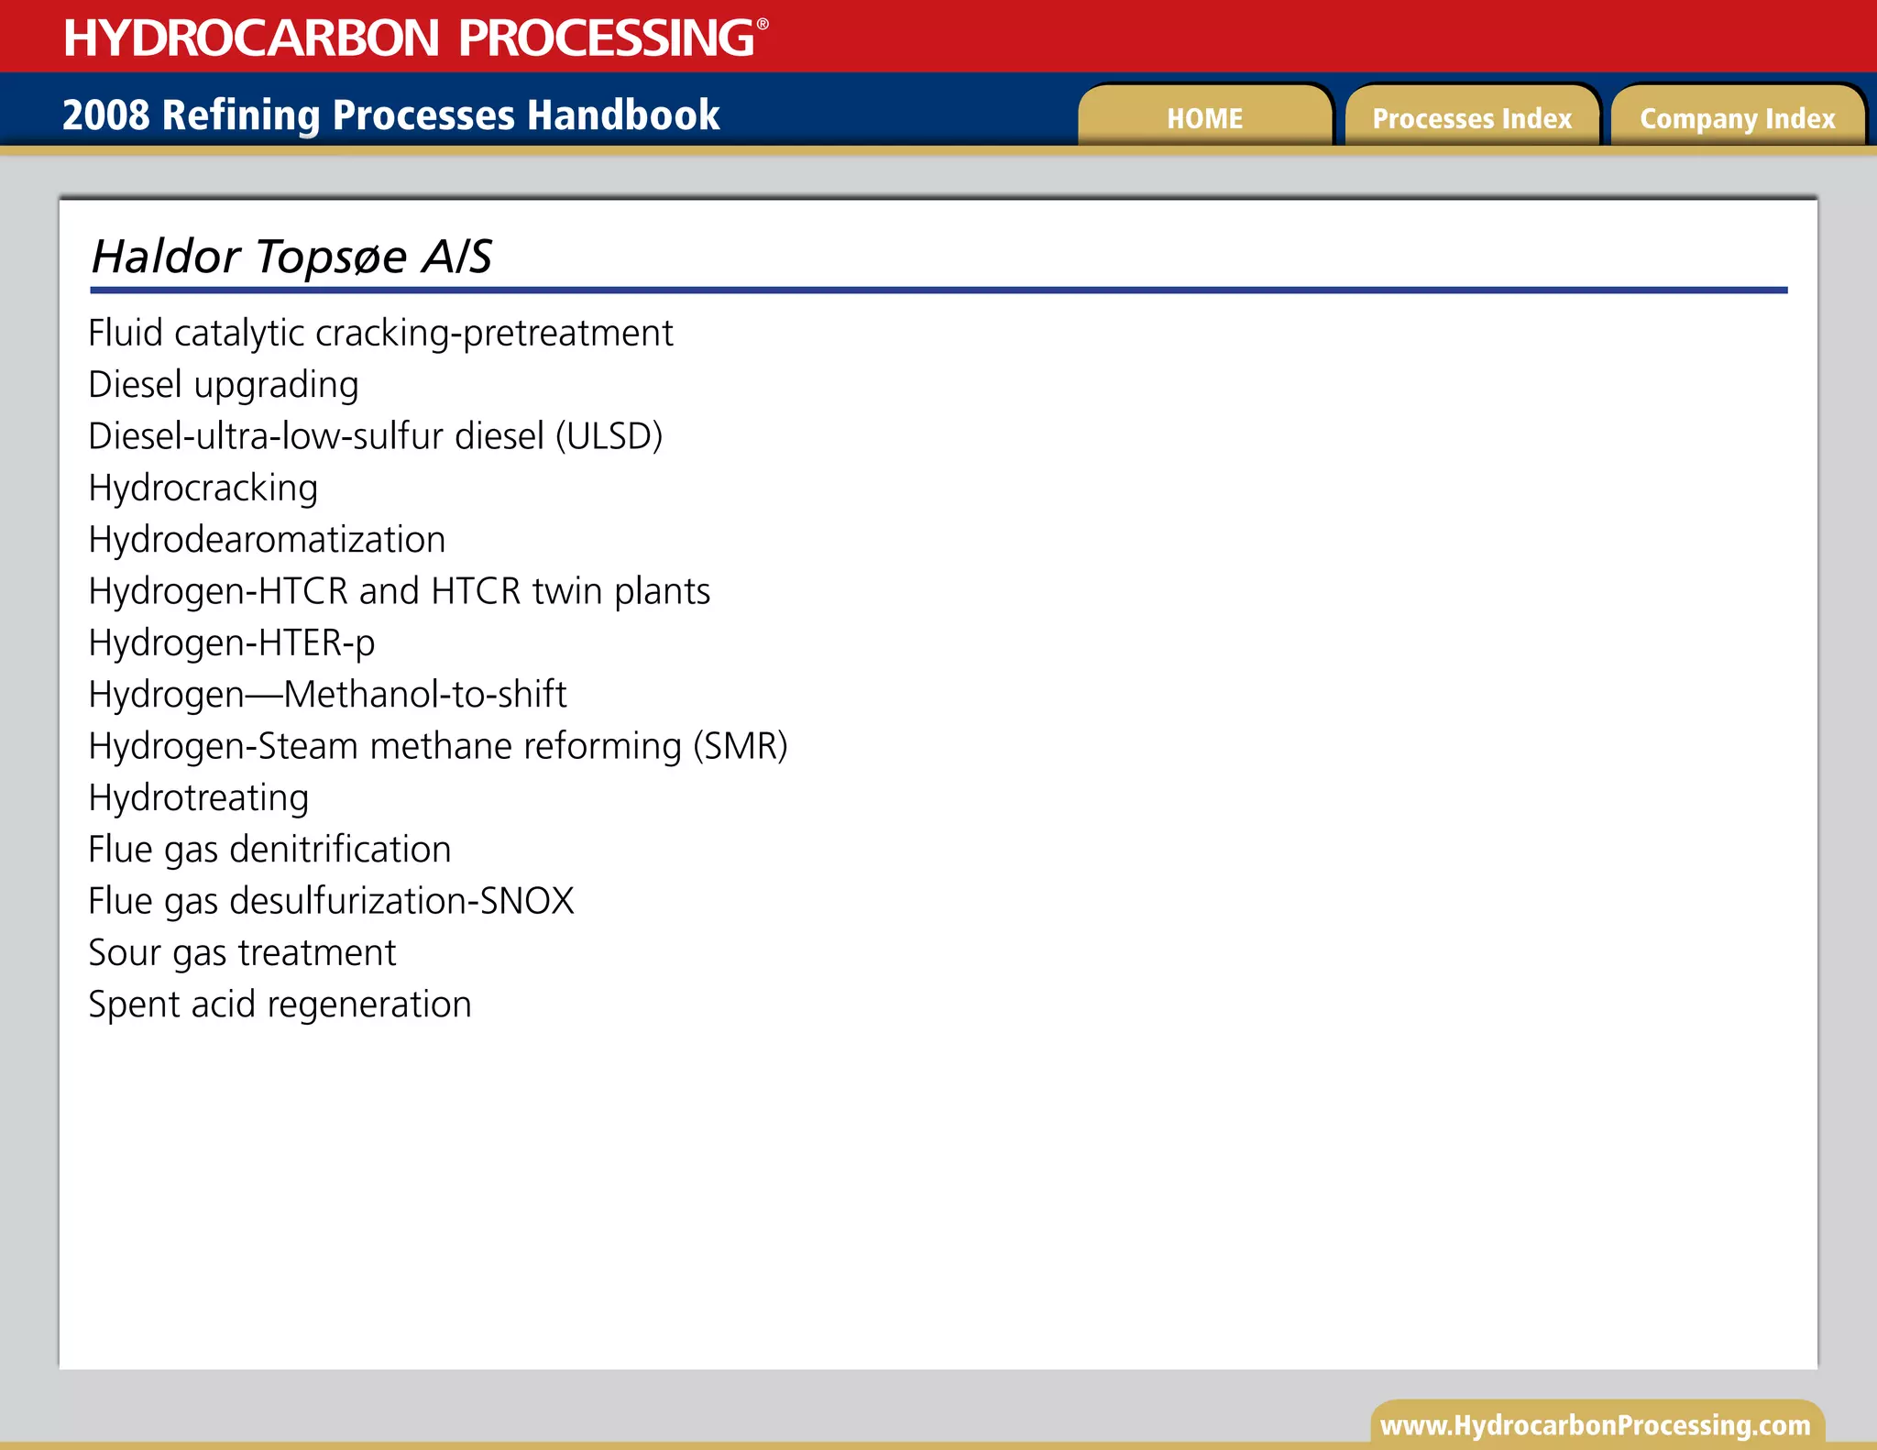Go to Flue gas denitrification
This screenshot has height=1450, width=1877.
pyautogui.click(x=269, y=850)
